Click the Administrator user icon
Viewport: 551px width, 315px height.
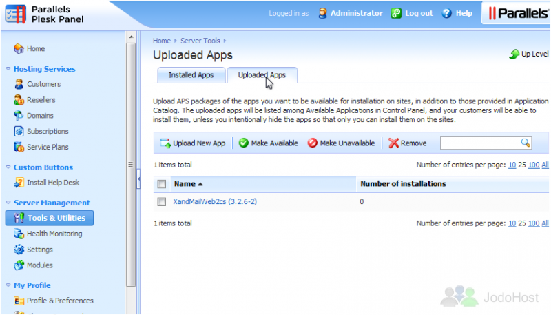click(322, 13)
